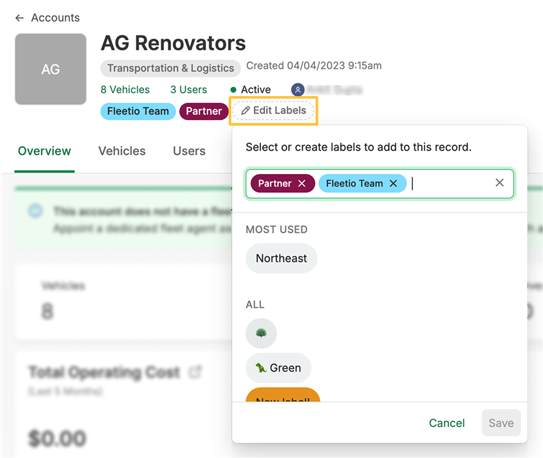This screenshot has height=458, width=543.
Task: Remove the Fleetio Team label chip
Action: [393, 184]
